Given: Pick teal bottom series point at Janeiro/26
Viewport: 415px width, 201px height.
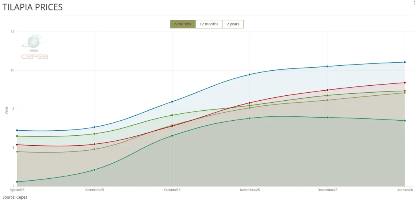Looking at the screenshot, I should (405, 121).
